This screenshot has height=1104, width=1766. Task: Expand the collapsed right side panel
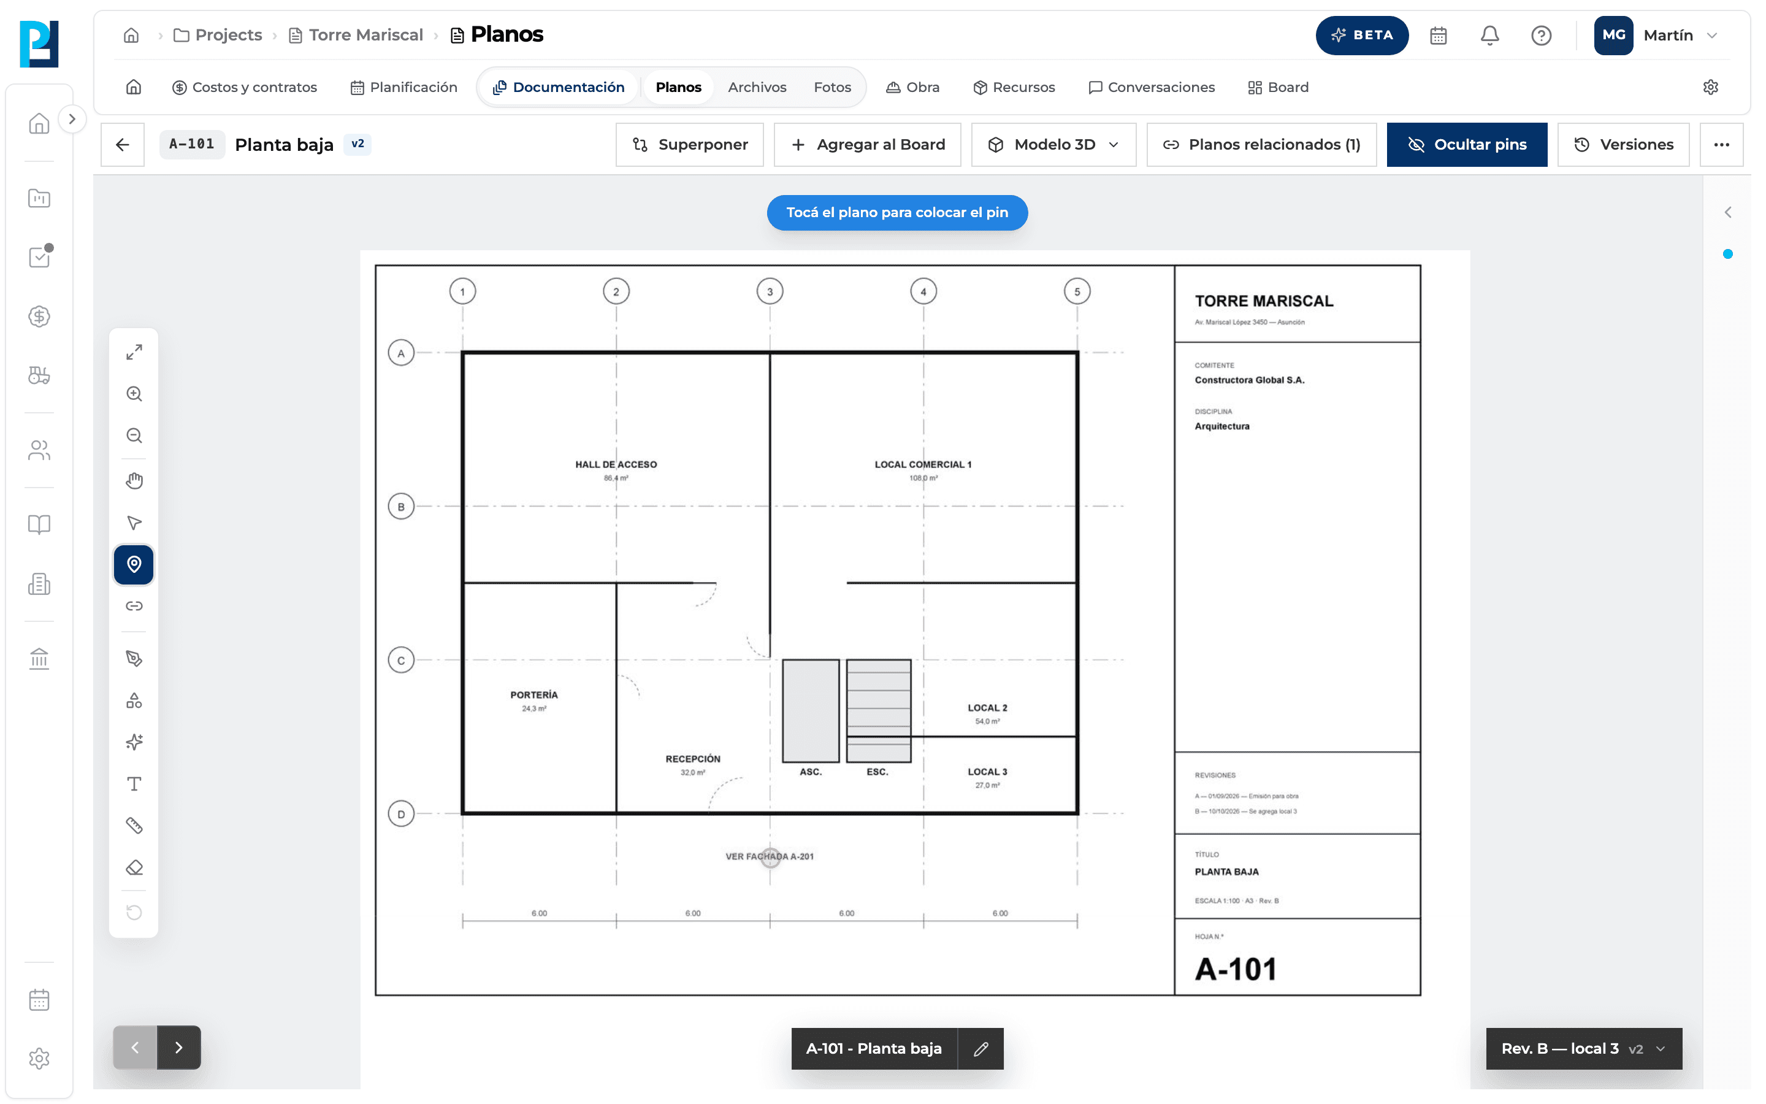coord(1727,212)
